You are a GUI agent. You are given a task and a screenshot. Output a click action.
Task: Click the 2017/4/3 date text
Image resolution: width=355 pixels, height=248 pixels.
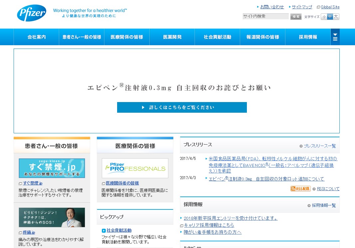(188, 178)
